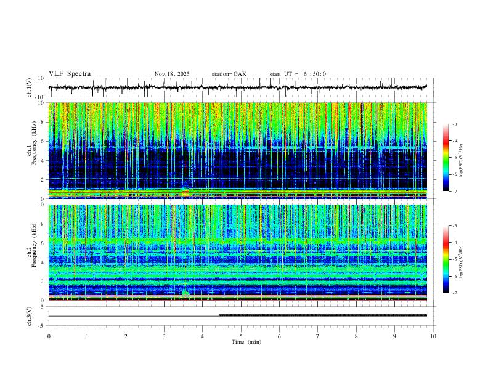This screenshot has width=488, height=377.
Task: Click time axis tick label "7"
Action: click(318, 336)
